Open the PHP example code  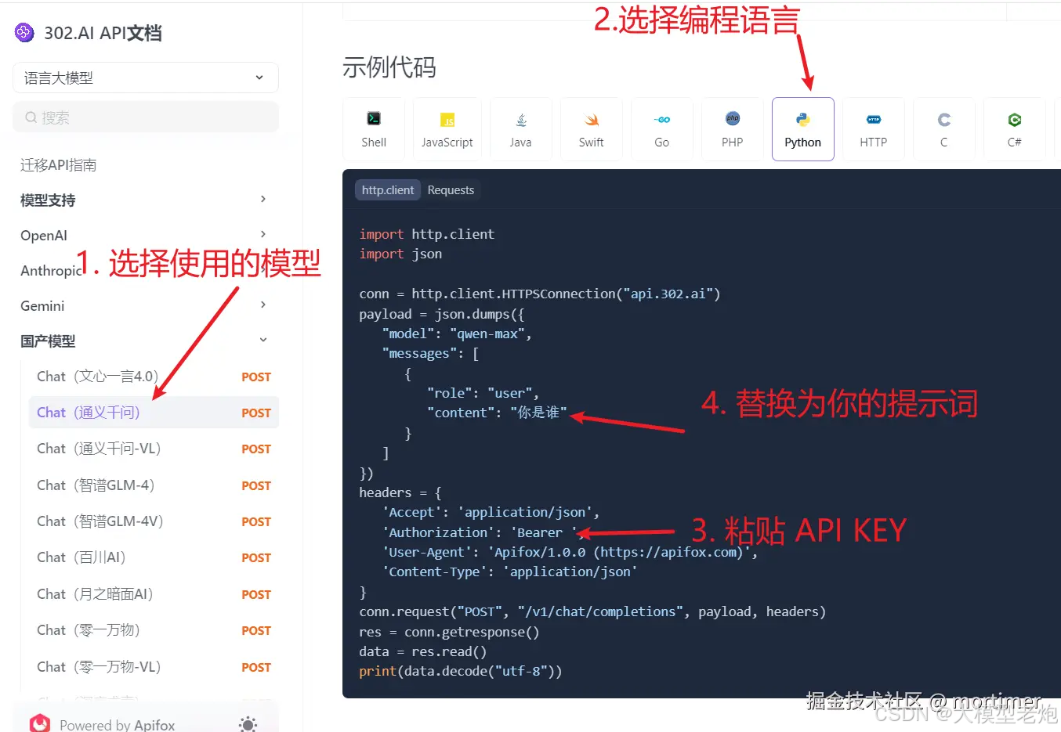[732, 128]
